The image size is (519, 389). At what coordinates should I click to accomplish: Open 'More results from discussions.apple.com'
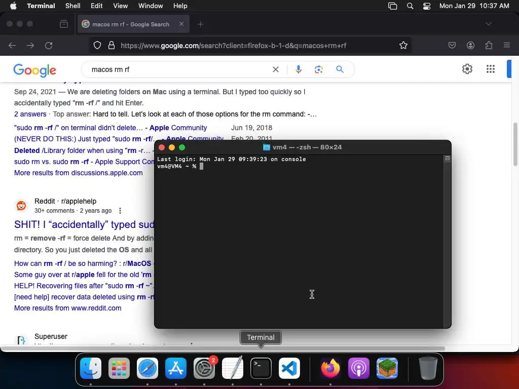(79, 173)
